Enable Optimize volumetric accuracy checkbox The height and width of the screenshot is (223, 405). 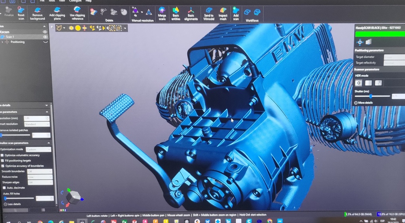pyautogui.click(x=2, y=155)
